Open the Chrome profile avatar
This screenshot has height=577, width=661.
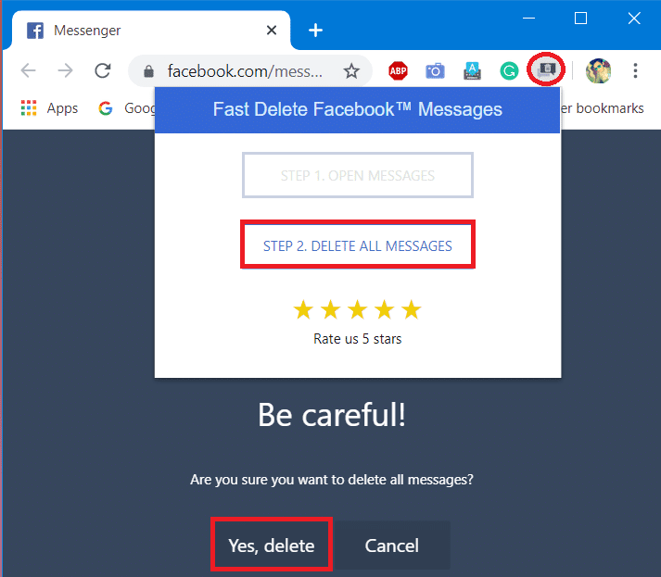598,70
